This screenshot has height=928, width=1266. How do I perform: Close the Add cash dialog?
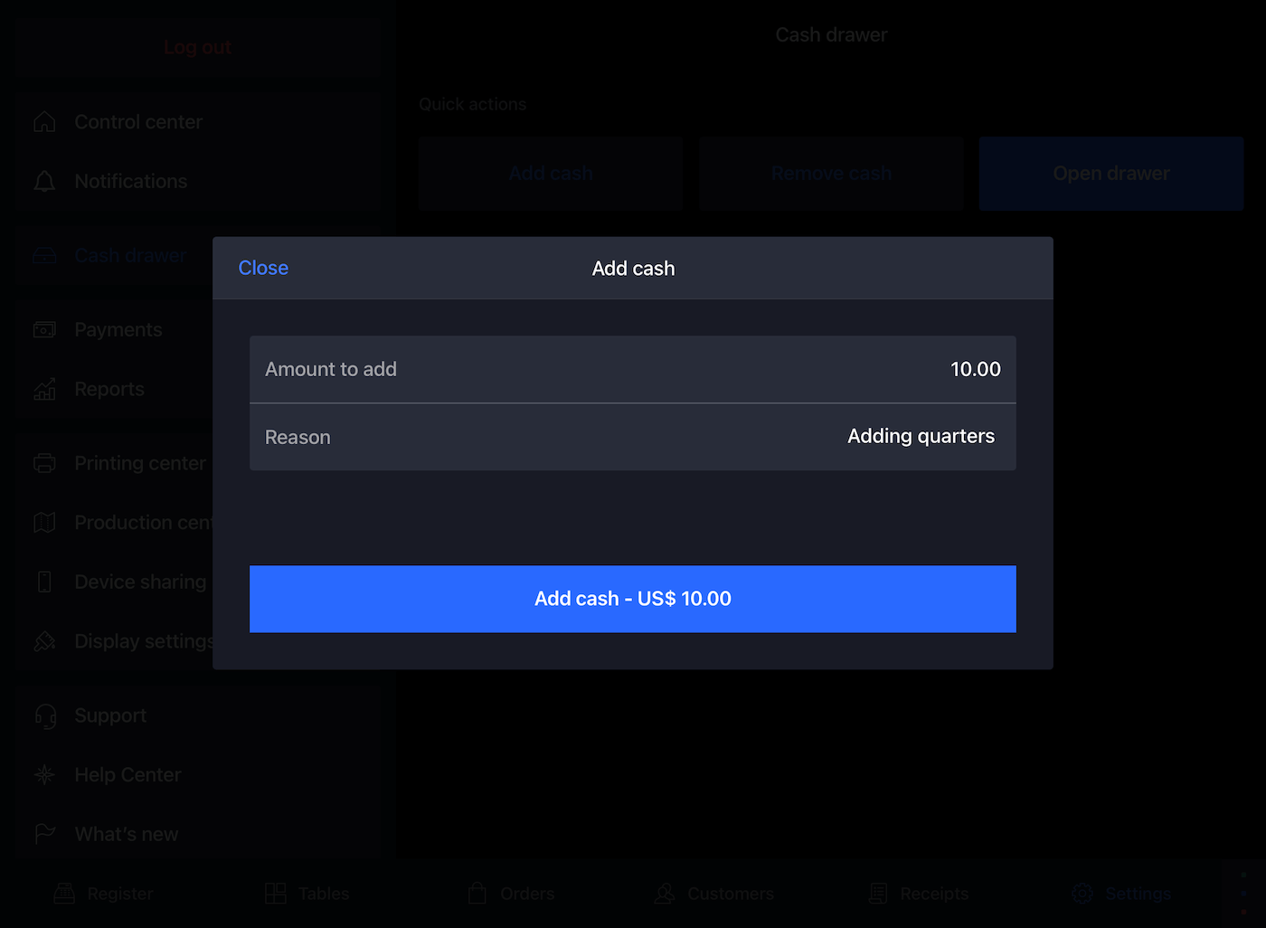coord(263,268)
